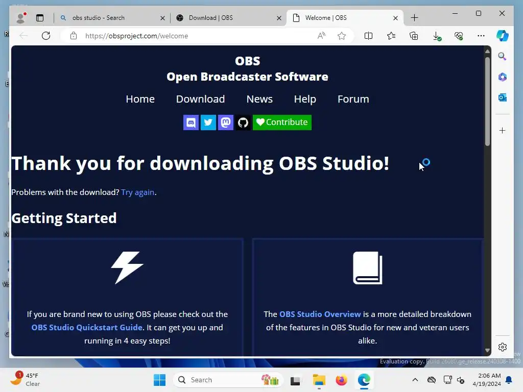Open a new browser tab
The height and width of the screenshot is (392, 523).
(414, 18)
